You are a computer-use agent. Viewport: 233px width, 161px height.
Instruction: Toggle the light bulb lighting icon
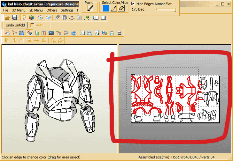[x=24, y=18]
